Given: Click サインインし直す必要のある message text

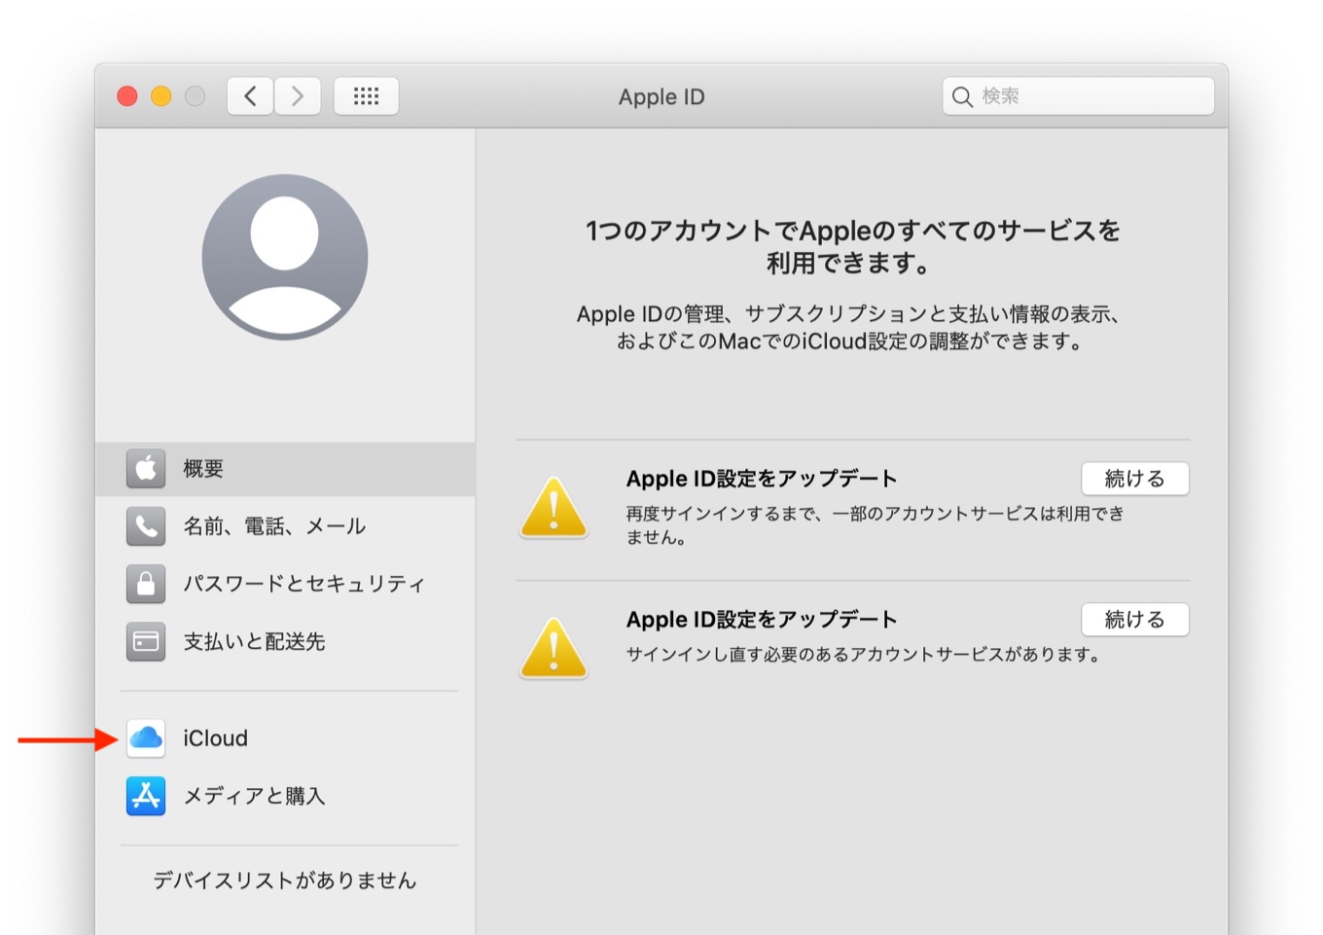Looking at the screenshot, I should 864,655.
